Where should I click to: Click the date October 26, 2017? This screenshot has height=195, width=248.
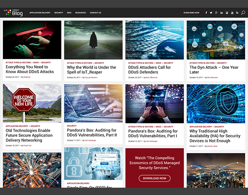point(12,77)
